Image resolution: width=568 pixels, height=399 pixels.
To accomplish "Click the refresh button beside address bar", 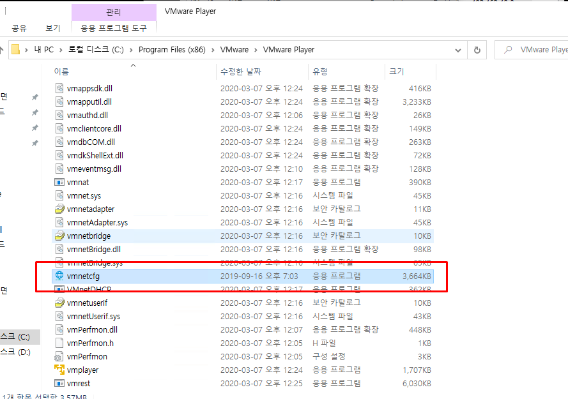I will [477, 50].
